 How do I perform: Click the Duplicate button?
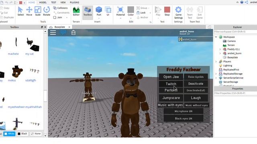7,17
